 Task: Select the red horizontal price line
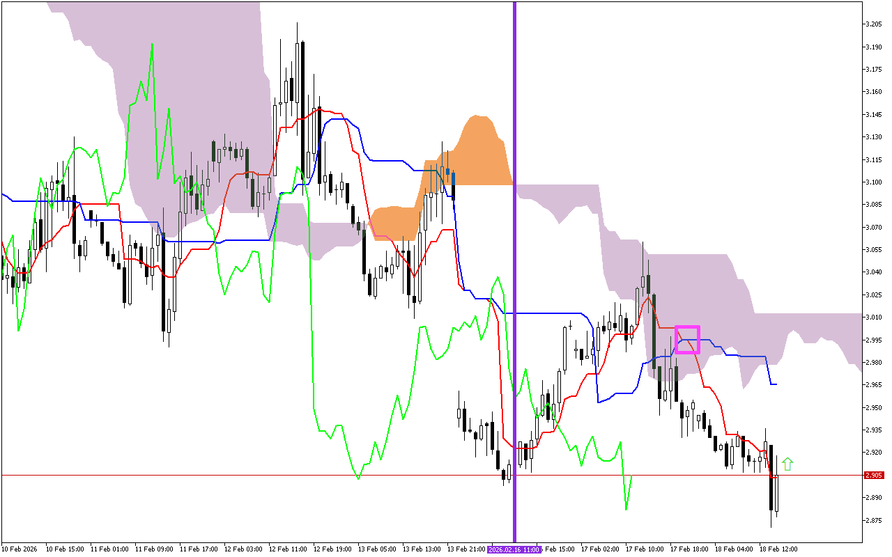click(x=279, y=476)
